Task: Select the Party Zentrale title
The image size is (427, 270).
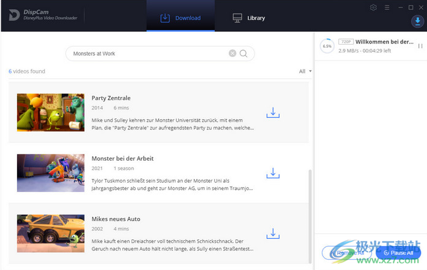Action: tap(111, 98)
